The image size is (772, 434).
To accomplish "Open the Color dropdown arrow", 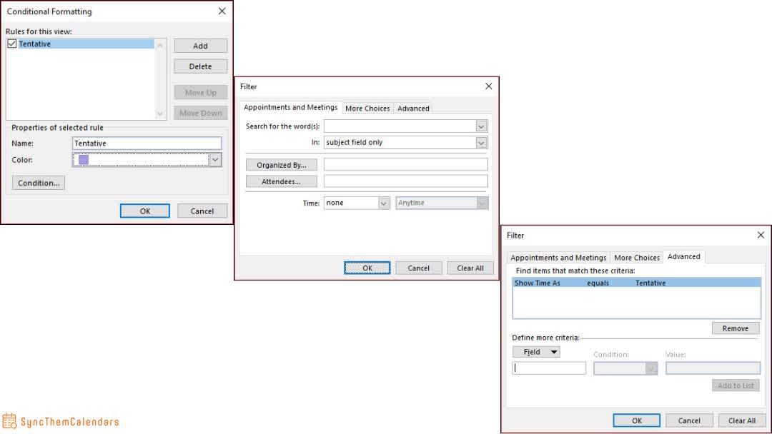I will [x=215, y=160].
